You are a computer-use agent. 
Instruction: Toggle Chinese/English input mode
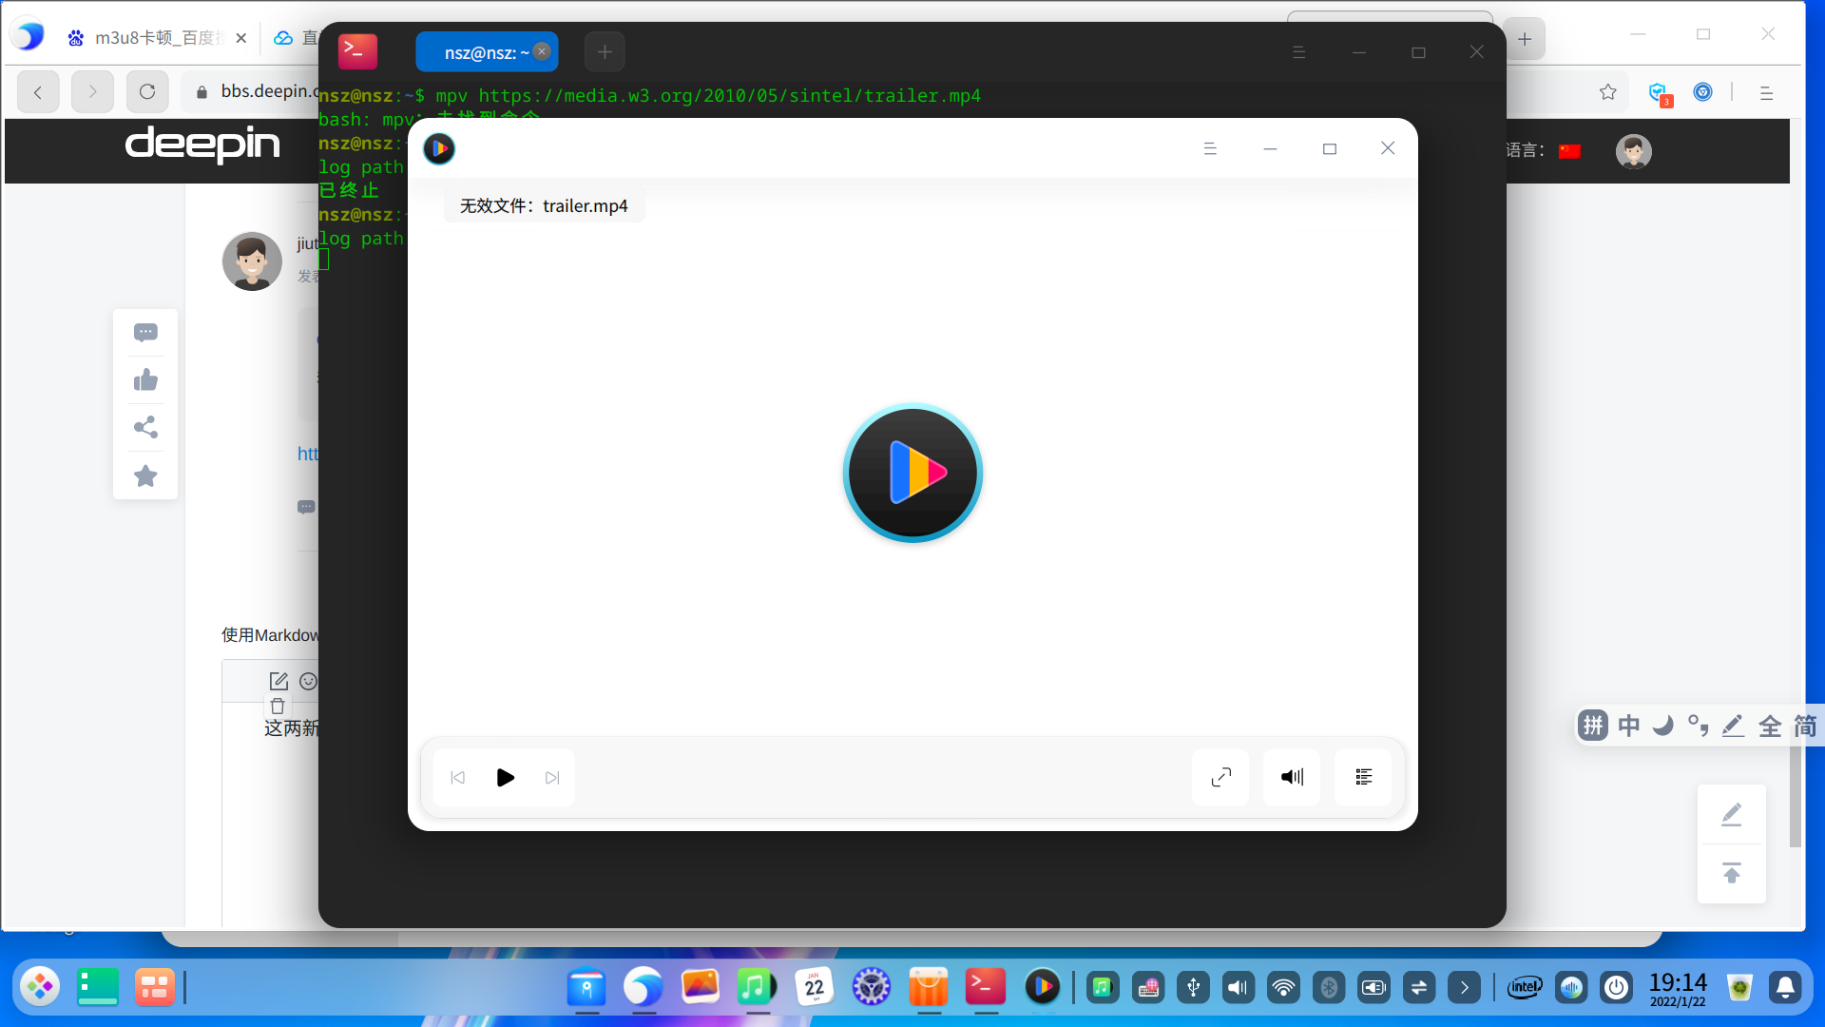click(1629, 727)
